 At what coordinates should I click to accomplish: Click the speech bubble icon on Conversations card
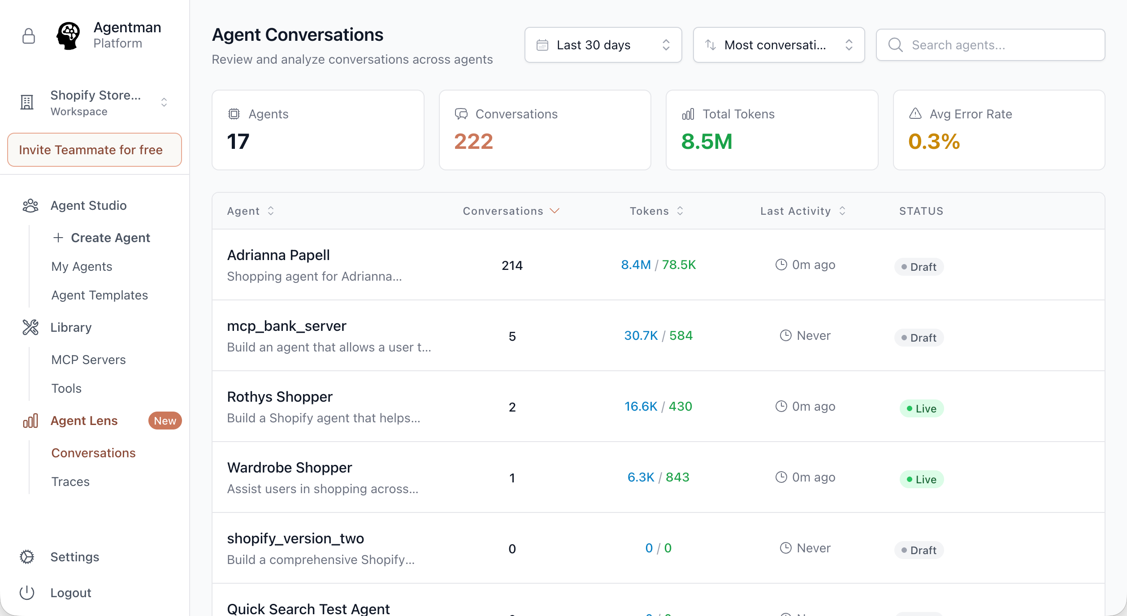(461, 114)
